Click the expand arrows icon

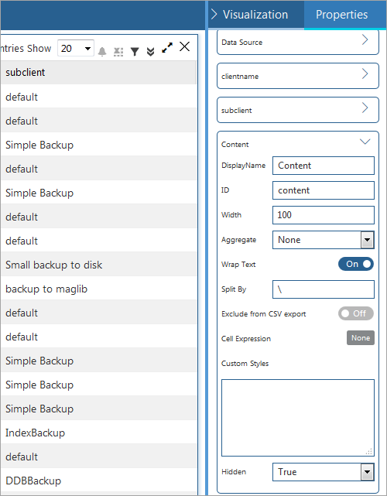167,48
